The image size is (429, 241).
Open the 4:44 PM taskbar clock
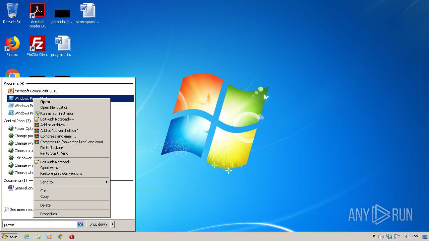click(x=412, y=237)
